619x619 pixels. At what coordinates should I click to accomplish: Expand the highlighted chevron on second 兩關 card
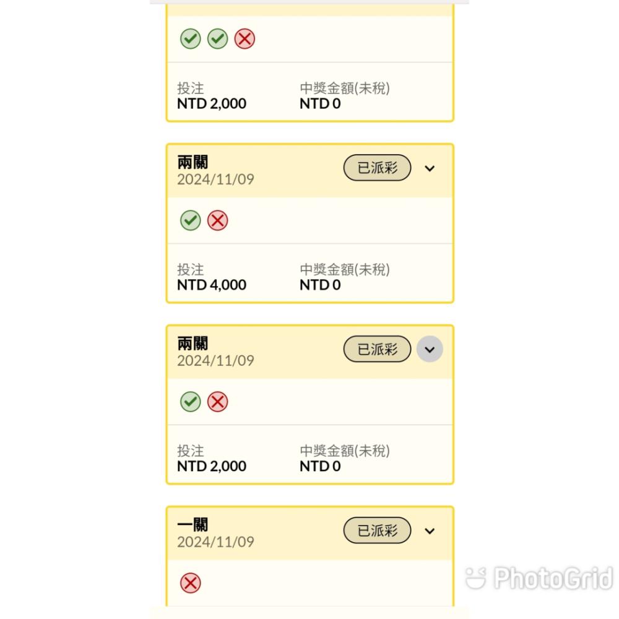pos(430,349)
